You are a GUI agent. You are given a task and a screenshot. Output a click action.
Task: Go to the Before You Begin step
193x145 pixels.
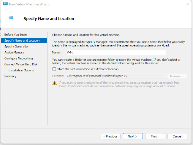coord(15,35)
